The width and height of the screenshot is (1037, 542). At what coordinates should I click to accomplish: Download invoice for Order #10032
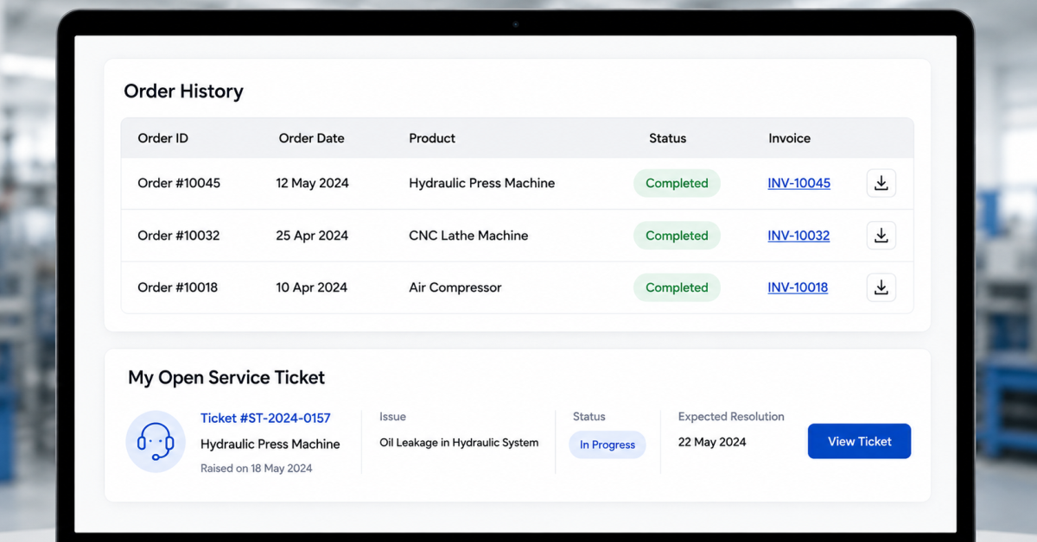pos(881,236)
